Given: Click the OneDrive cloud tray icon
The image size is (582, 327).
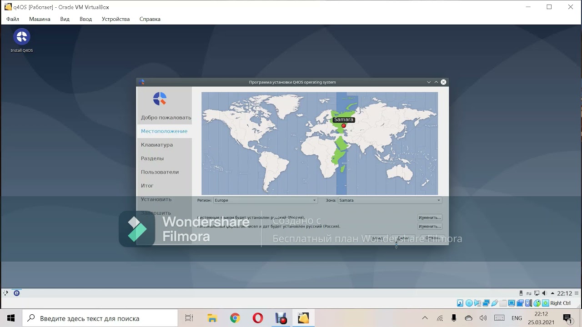Looking at the screenshot, I should (469, 318).
